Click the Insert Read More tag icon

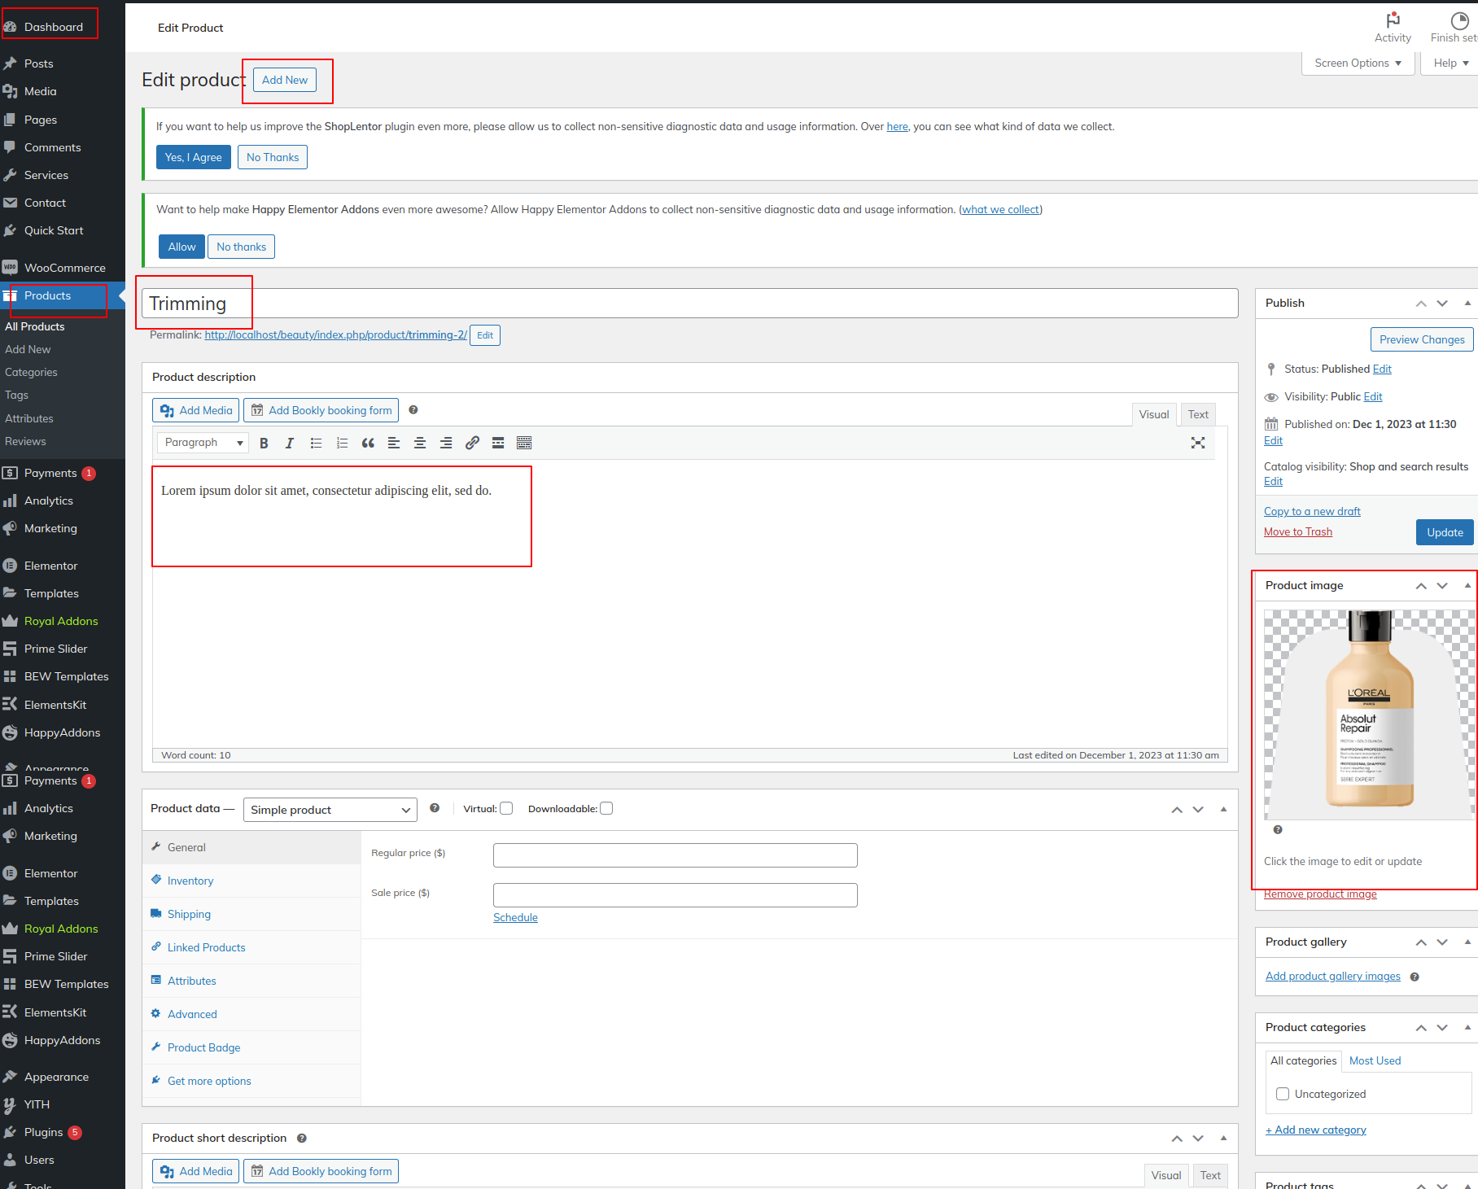pyautogui.click(x=498, y=443)
